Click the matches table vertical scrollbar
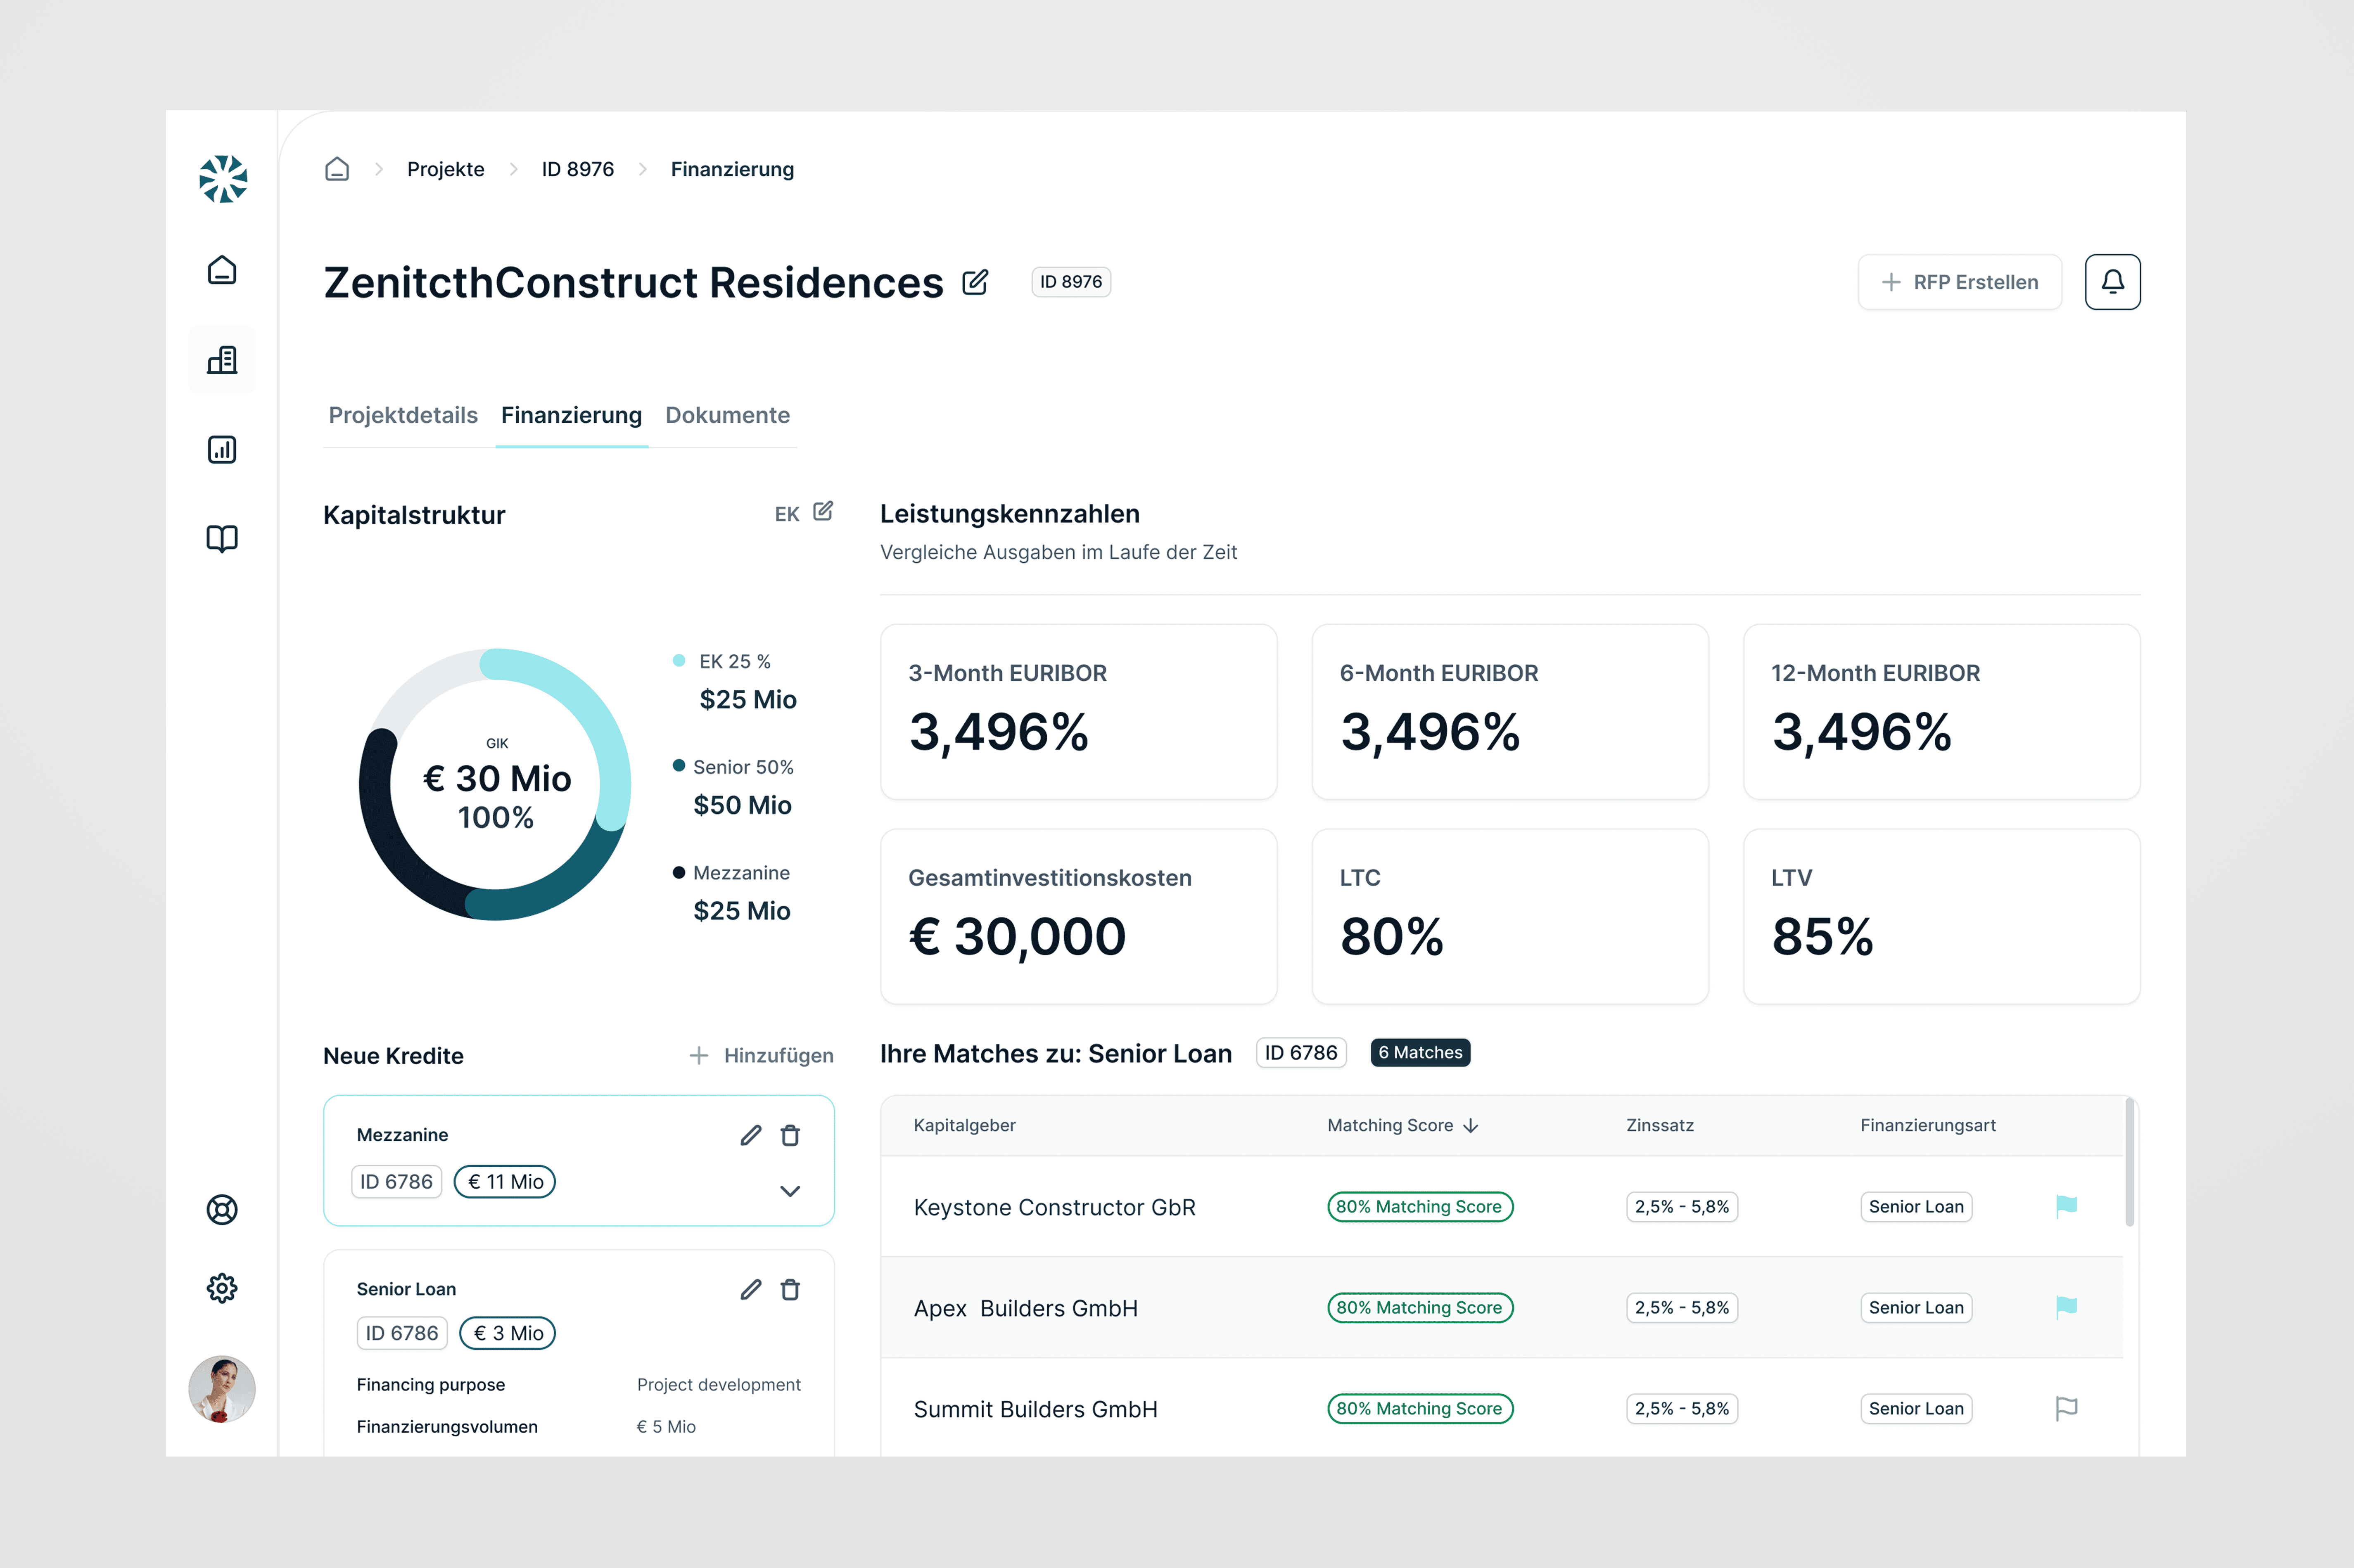 [x=2129, y=1162]
